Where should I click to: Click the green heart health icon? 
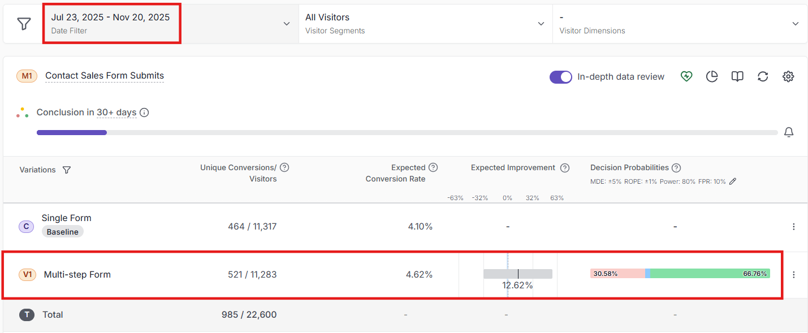click(x=686, y=76)
